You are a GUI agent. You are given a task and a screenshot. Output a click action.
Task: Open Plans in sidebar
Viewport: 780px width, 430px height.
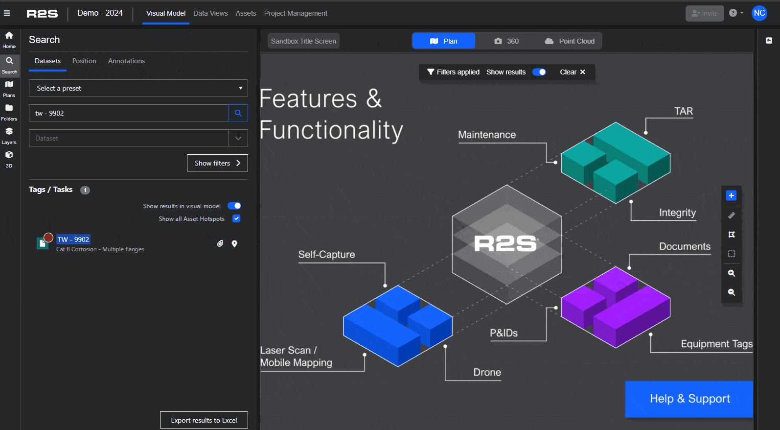point(9,89)
